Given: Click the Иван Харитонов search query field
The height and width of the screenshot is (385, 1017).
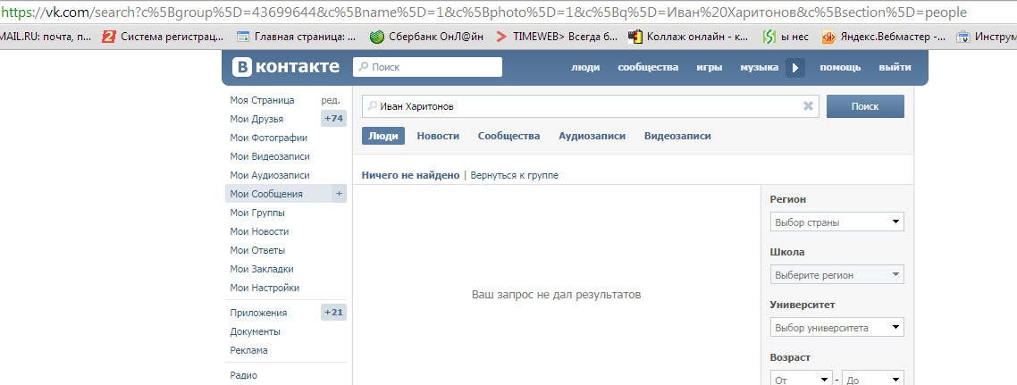Looking at the screenshot, I should click(x=590, y=106).
